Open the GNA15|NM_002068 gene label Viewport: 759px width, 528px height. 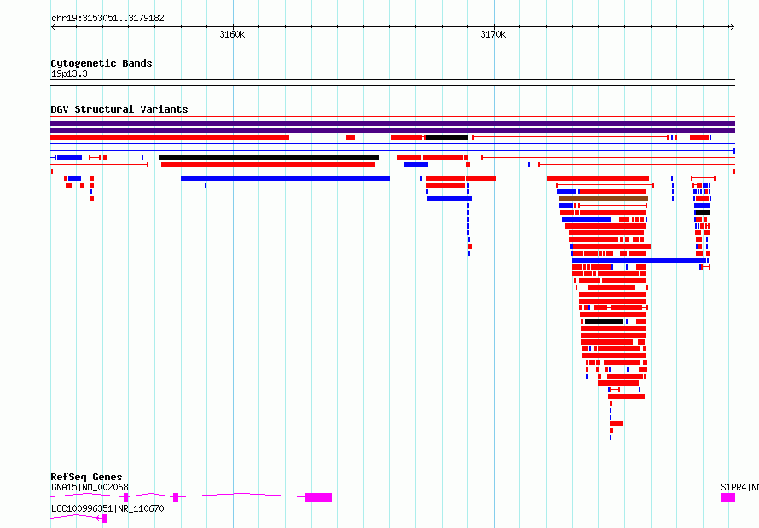pos(90,487)
